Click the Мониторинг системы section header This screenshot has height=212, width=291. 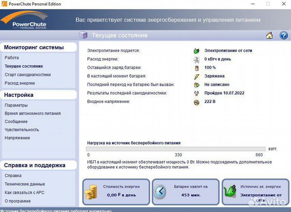click(x=38, y=48)
